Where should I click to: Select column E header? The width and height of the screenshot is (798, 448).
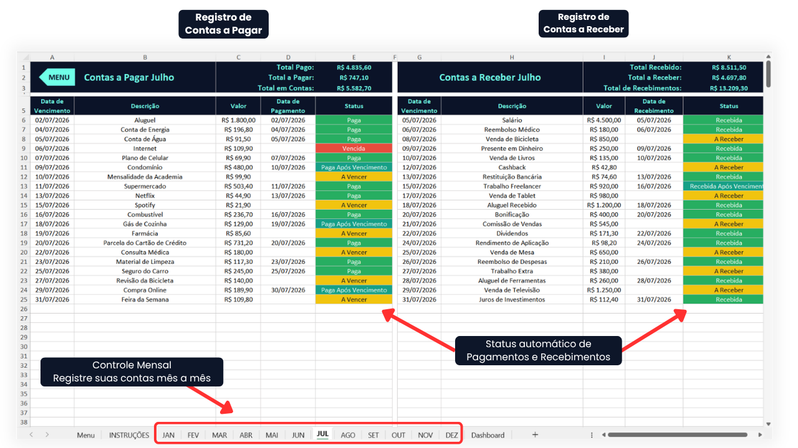pyautogui.click(x=353, y=57)
